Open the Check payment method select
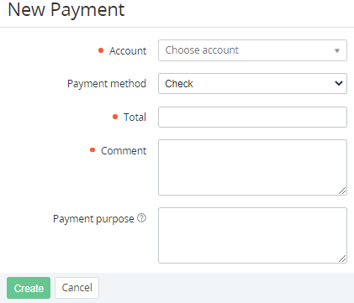Image resolution: width=354 pixels, height=303 pixels. 252,83
